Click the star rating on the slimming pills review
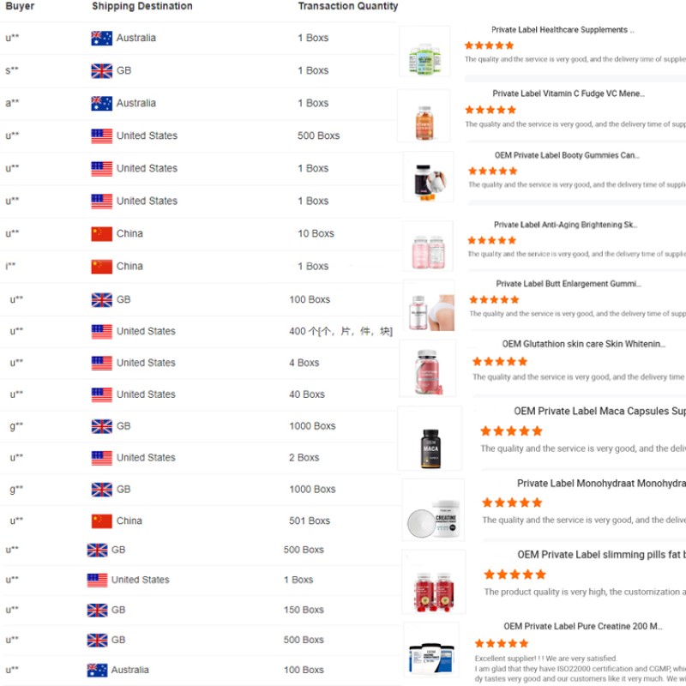Viewport: 686px width, 686px height. coord(515,575)
